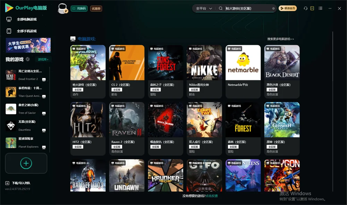Image resolution: width=347 pixels, height=205 pixels.
Task: Click the download icon beside 下载/导入列队
Action: [x=7, y=183]
